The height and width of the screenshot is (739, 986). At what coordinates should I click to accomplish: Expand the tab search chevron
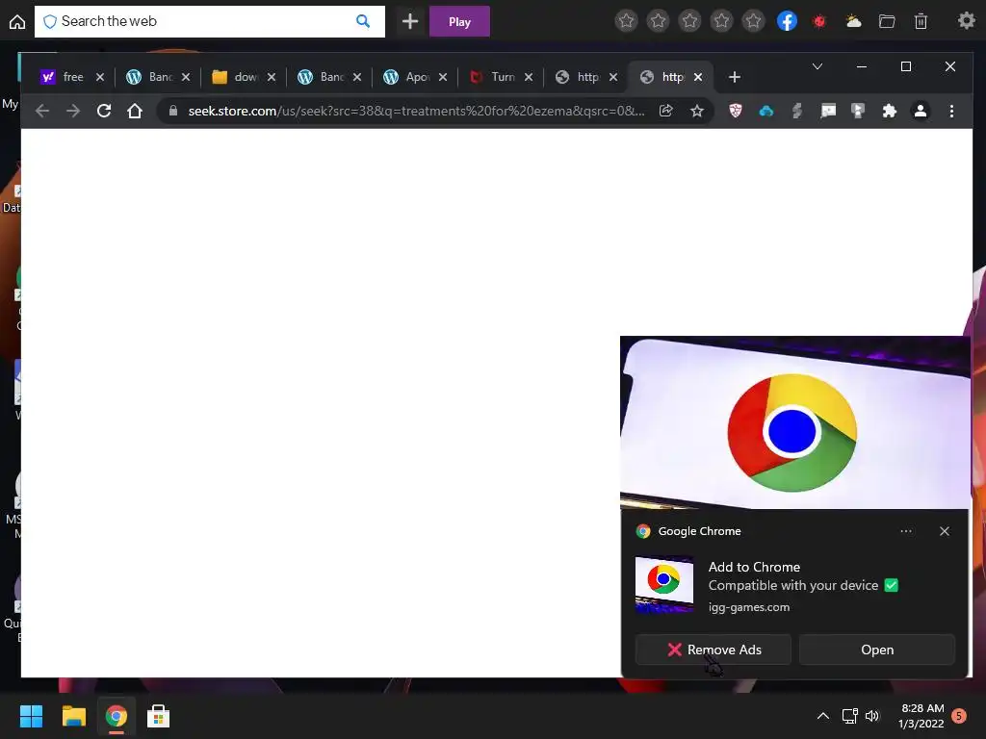point(817,66)
